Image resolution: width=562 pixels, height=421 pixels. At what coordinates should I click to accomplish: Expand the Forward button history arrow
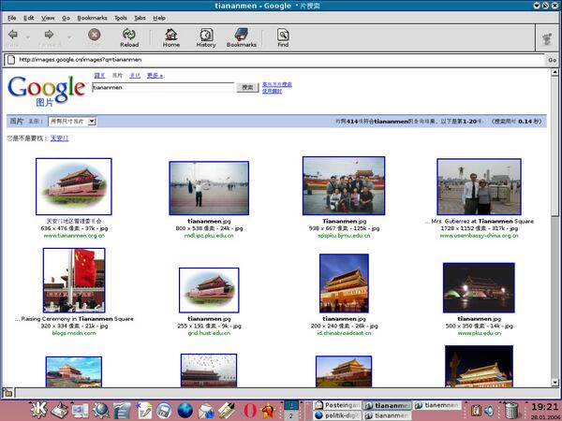tap(69, 36)
